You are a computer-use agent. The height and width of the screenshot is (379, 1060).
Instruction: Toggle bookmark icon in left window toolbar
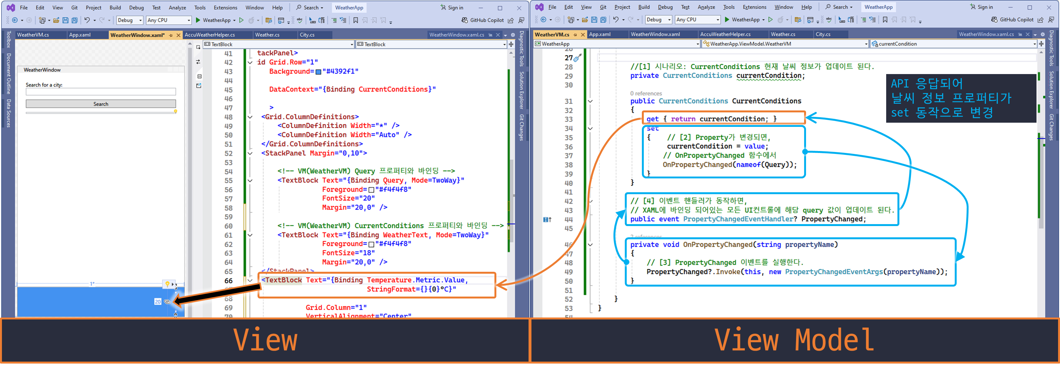(355, 20)
